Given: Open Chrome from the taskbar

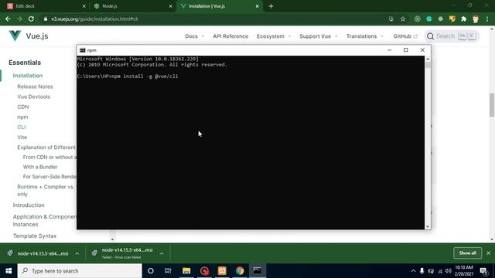Looking at the screenshot, I should 240,271.
